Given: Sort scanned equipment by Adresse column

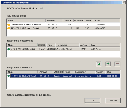Looking at the screenshot, I should click(54, 21).
